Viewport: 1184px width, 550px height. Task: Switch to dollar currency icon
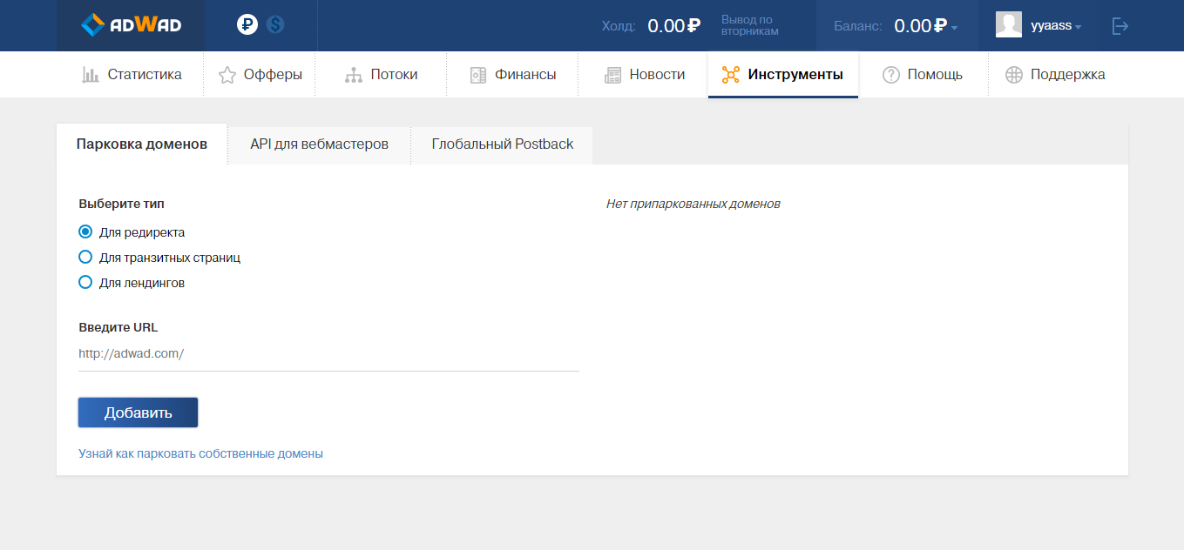[276, 25]
